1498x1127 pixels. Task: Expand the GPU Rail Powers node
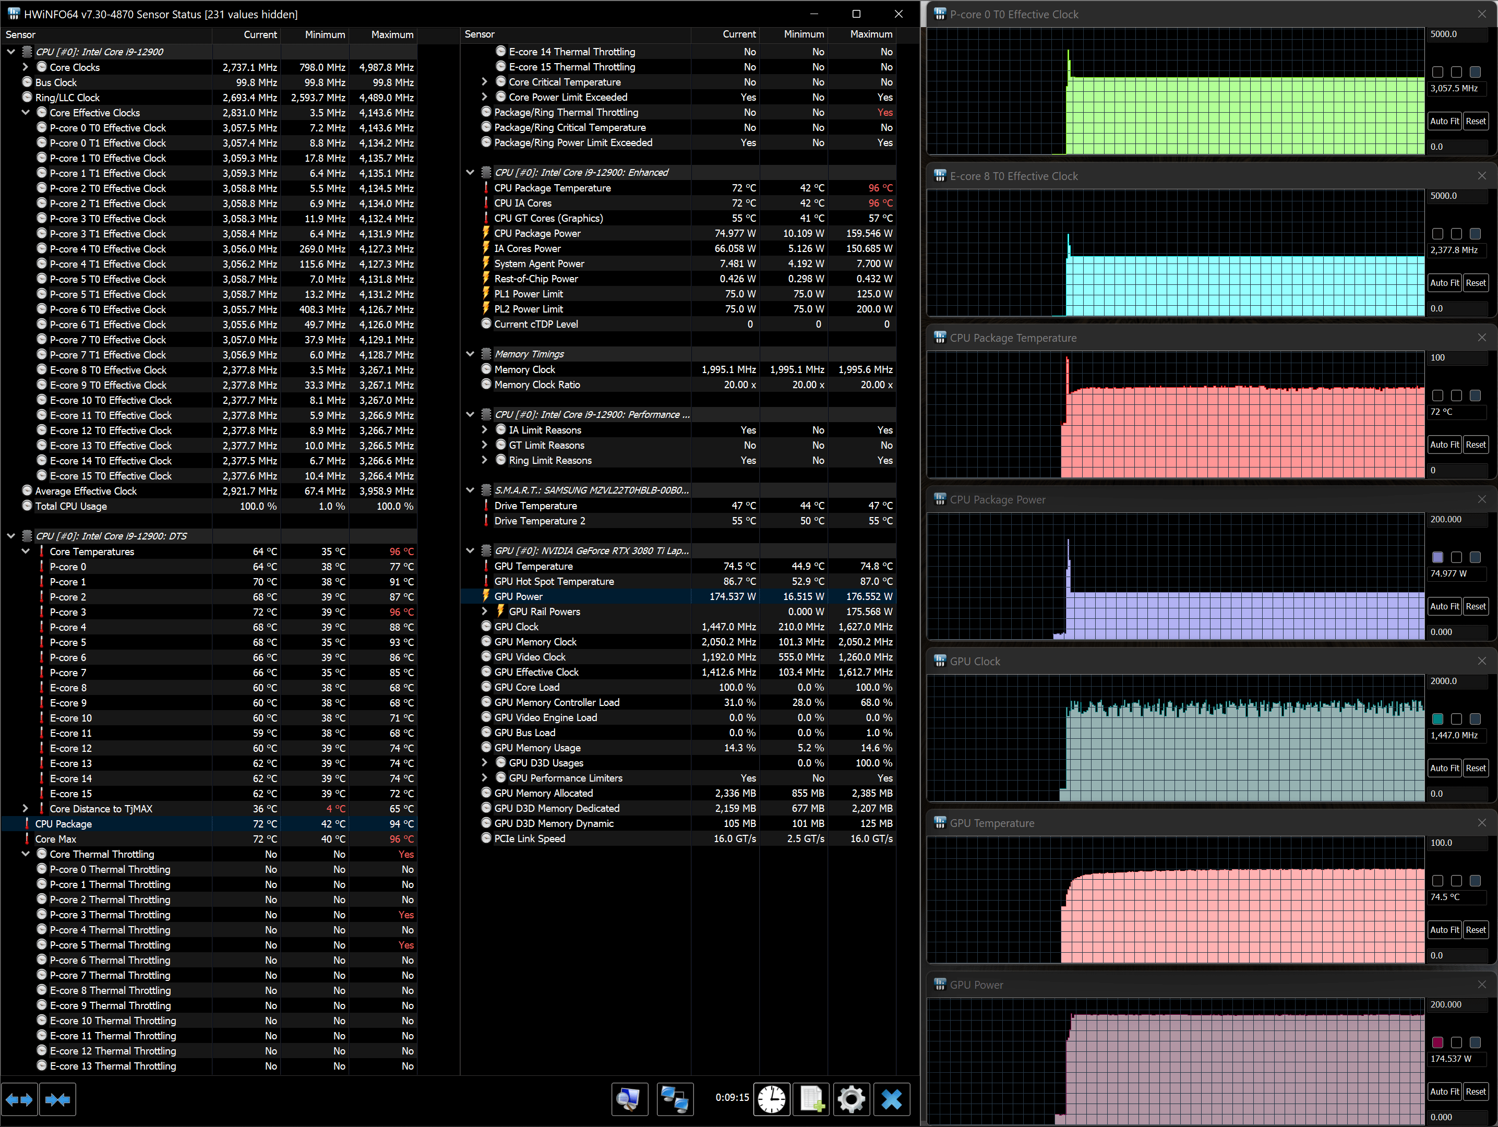484,612
